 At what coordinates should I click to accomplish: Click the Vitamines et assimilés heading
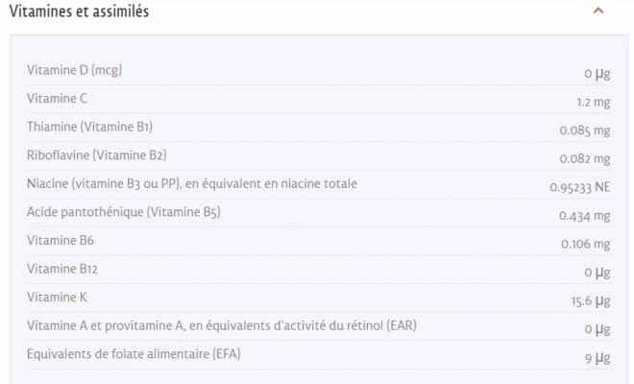click(x=79, y=12)
